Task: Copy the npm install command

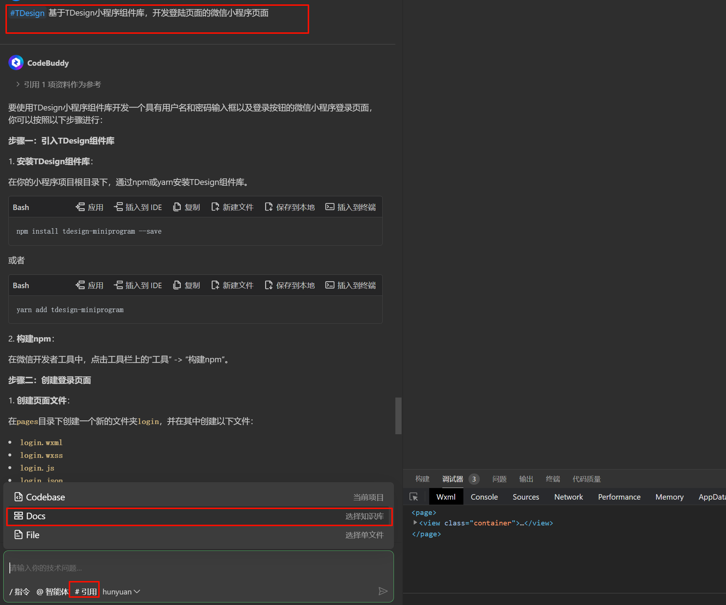Action: pos(187,207)
